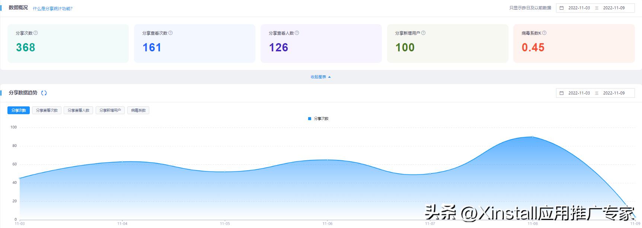Click the peak data point for 11-08
Image resolution: width=642 pixels, height=228 pixels.
tap(533, 137)
